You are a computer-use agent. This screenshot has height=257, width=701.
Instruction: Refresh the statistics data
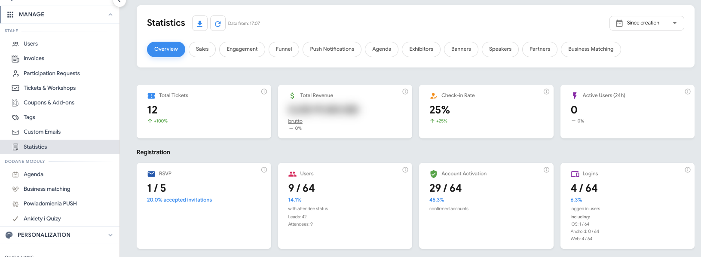(218, 23)
